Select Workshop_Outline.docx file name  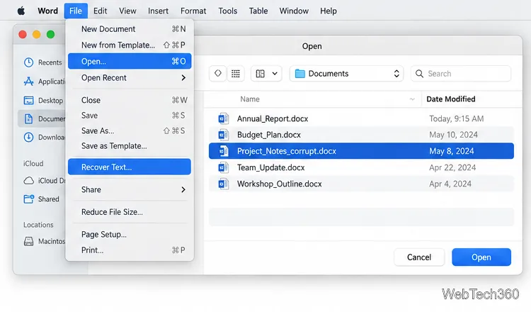[x=280, y=184]
